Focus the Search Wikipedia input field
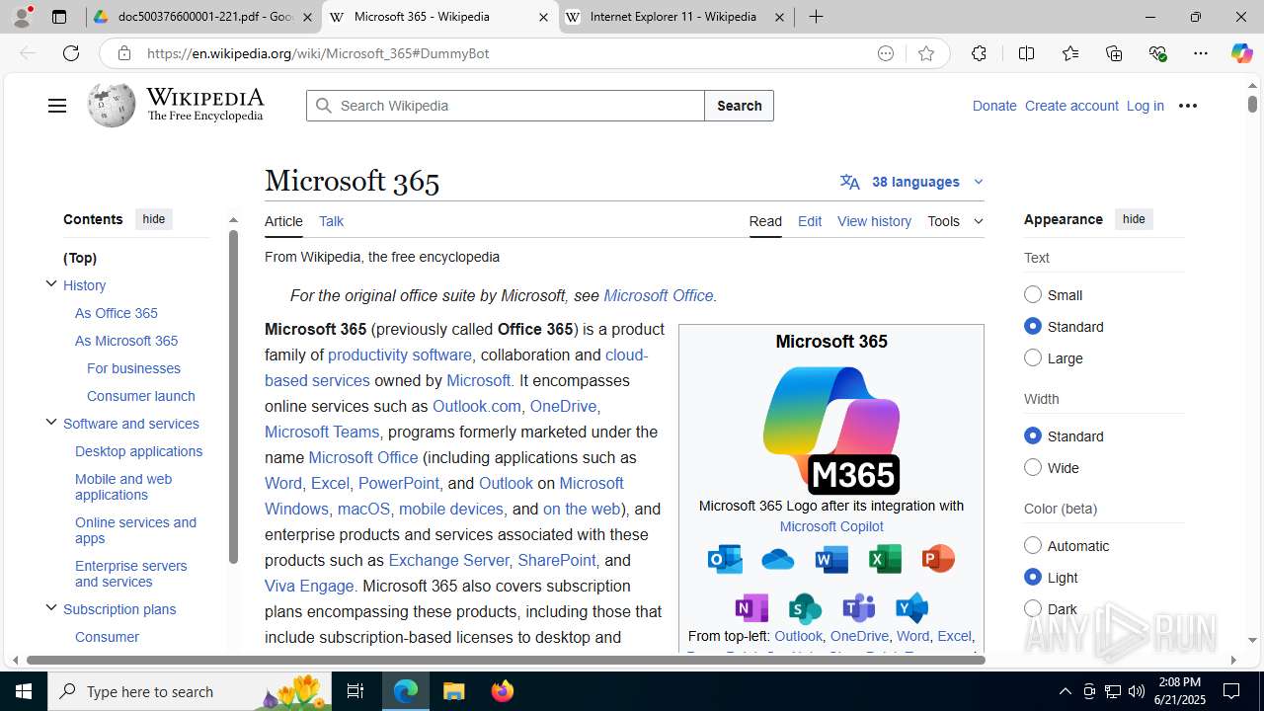 point(506,106)
